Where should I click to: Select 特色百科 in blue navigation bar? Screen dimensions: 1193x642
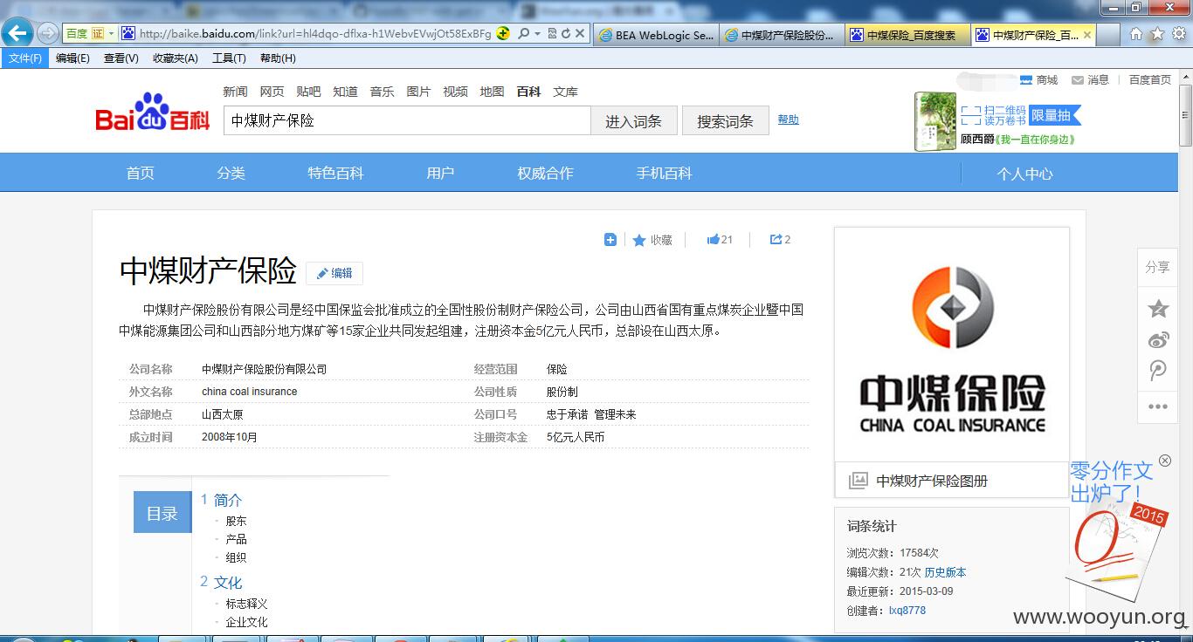[335, 173]
